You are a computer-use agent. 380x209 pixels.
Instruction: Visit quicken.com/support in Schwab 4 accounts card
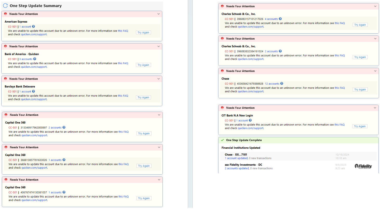coord(251,26)
